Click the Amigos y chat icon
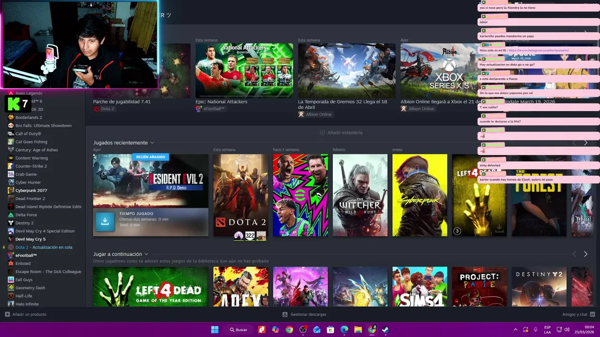The height and width of the screenshot is (337, 600). tap(592, 315)
